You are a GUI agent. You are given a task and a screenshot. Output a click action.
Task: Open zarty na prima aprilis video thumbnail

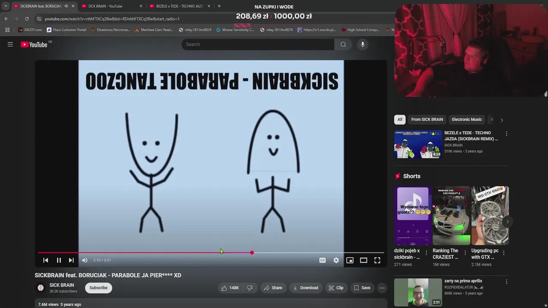point(418,293)
